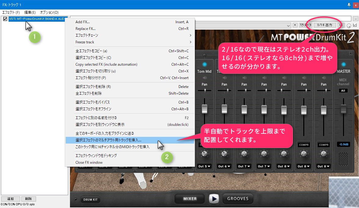
Task: Select エフェクトに別の名前を付ける entry
Action: [130, 118]
